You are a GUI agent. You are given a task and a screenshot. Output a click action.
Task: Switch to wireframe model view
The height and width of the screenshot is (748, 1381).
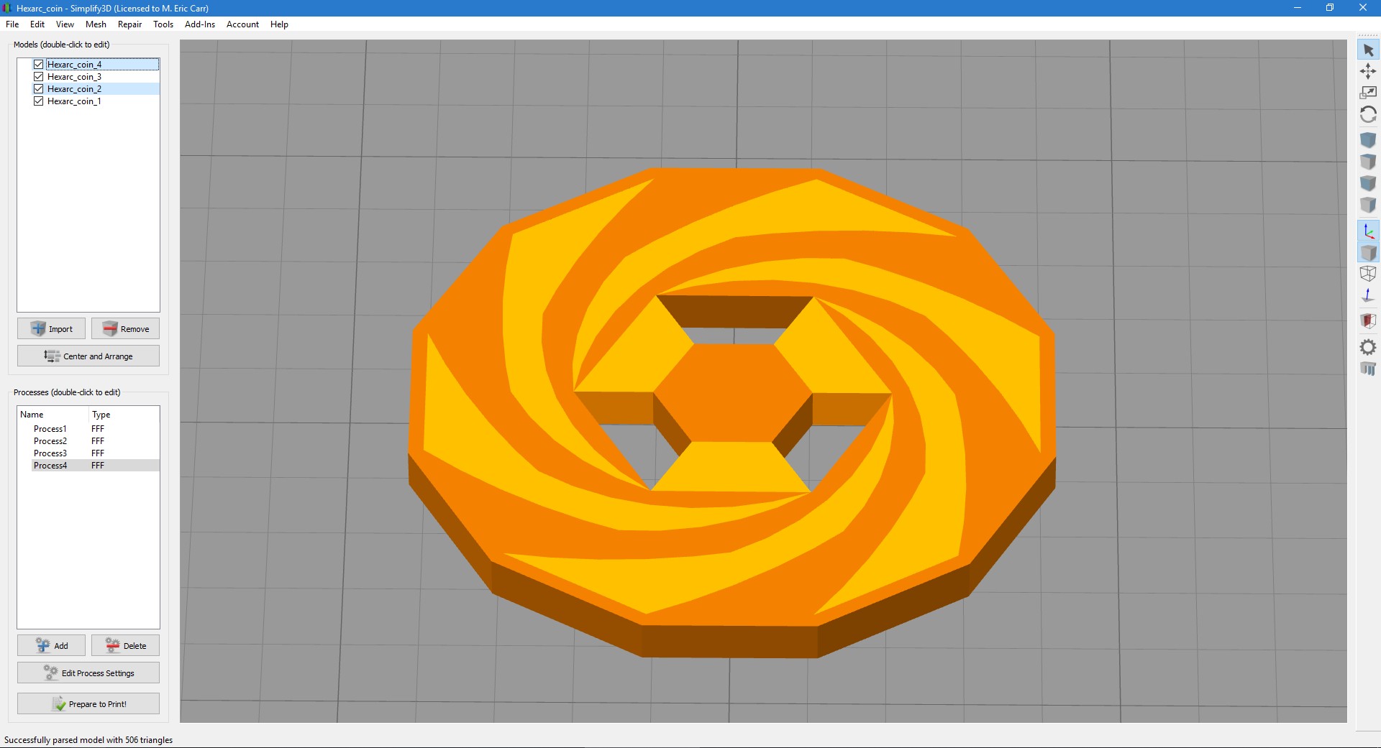[1368, 274]
